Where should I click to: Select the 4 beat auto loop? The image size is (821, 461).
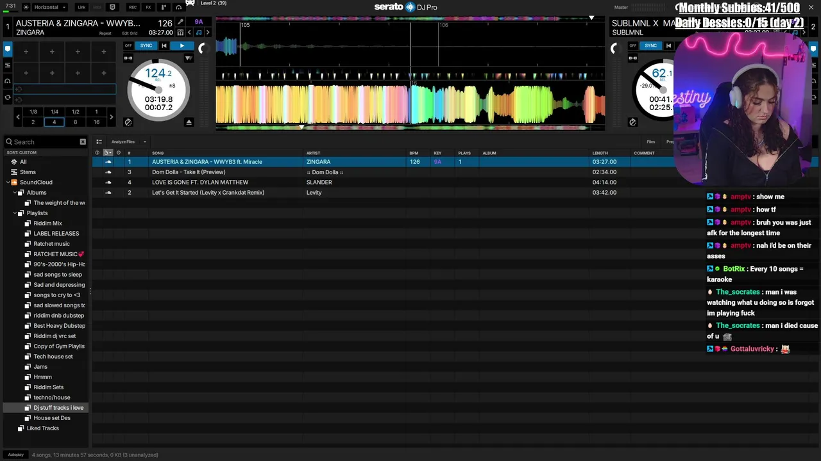55,122
